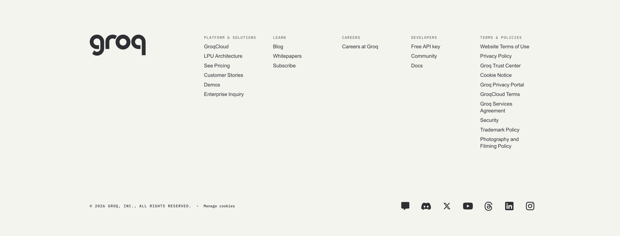Open the Instagram icon link
The height and width of the screenshot is (236, 620).
tap(530, 206)
